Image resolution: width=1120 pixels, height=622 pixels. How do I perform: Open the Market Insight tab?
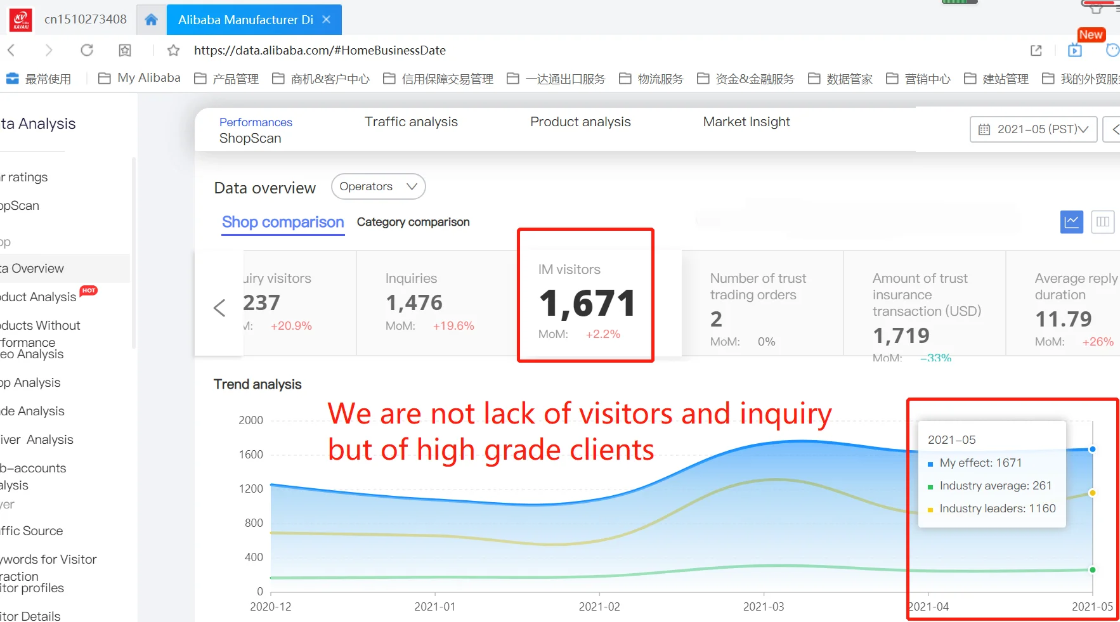coord(746,122)
